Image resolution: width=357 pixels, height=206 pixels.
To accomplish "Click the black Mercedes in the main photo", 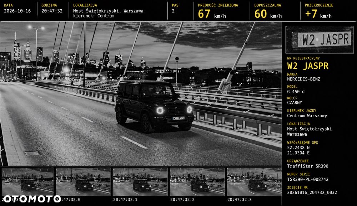I will [x=154, y=106].
